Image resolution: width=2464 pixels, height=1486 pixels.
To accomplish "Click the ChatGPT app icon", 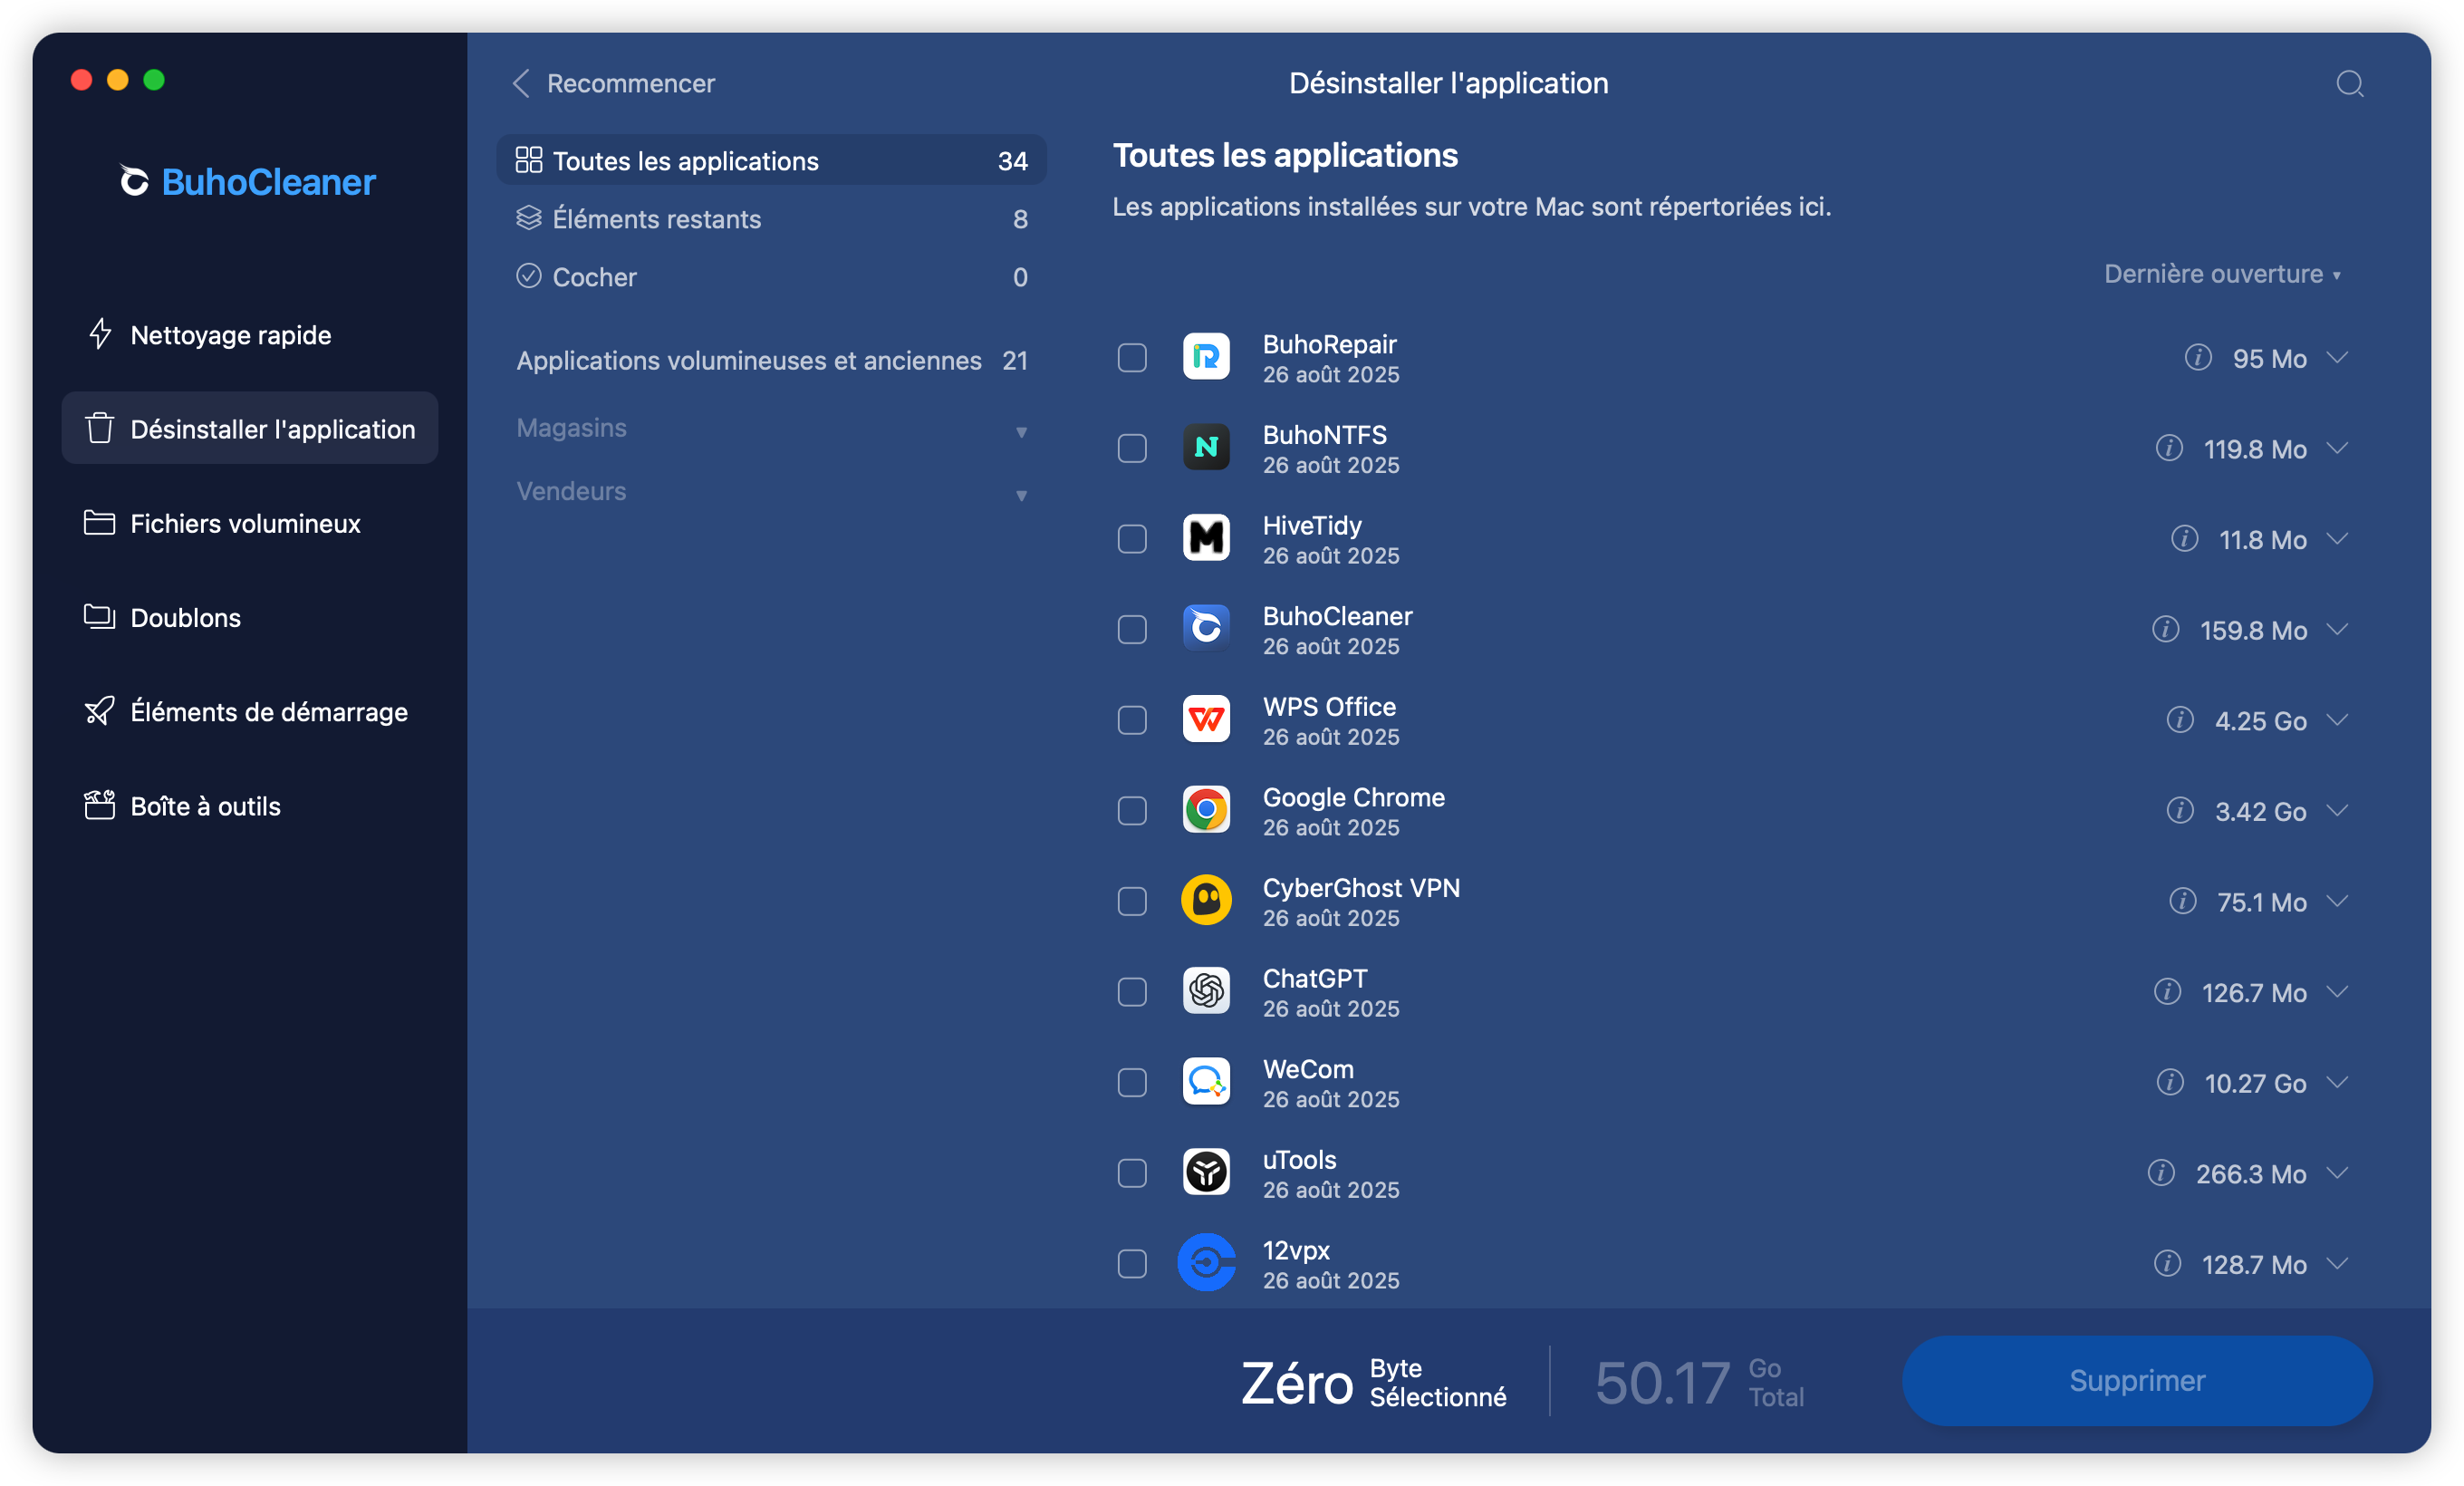I will pos(1206,992).
